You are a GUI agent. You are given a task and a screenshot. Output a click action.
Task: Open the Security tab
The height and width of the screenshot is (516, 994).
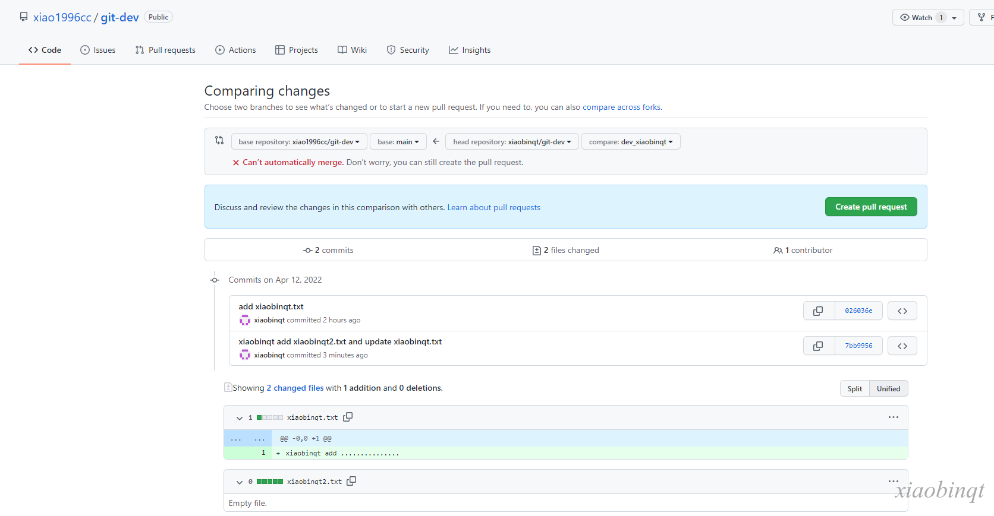pos(408,50)
